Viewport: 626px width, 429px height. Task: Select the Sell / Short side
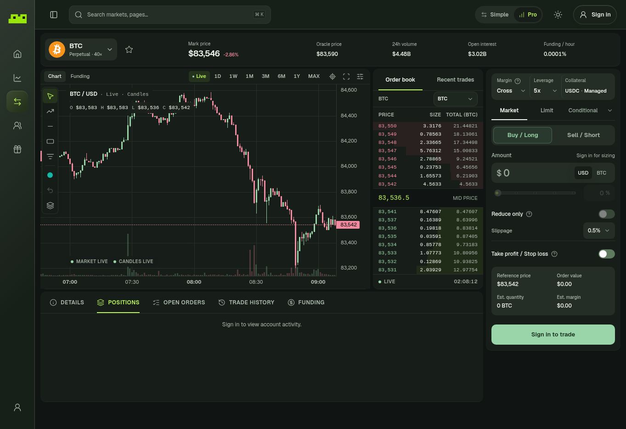click(x=583, y=135)
